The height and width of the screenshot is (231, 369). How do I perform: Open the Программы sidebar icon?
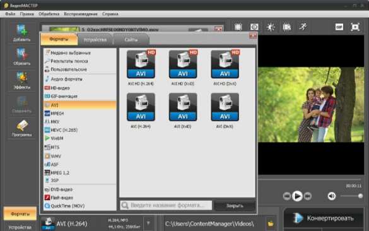pos(21,128)
